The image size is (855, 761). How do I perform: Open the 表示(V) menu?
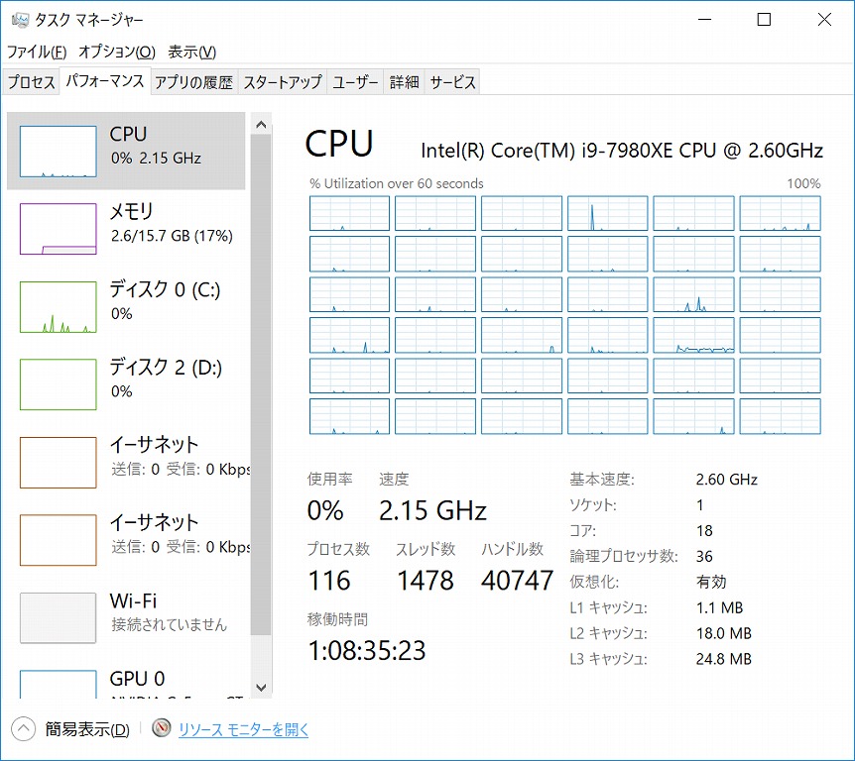[191, 52]
